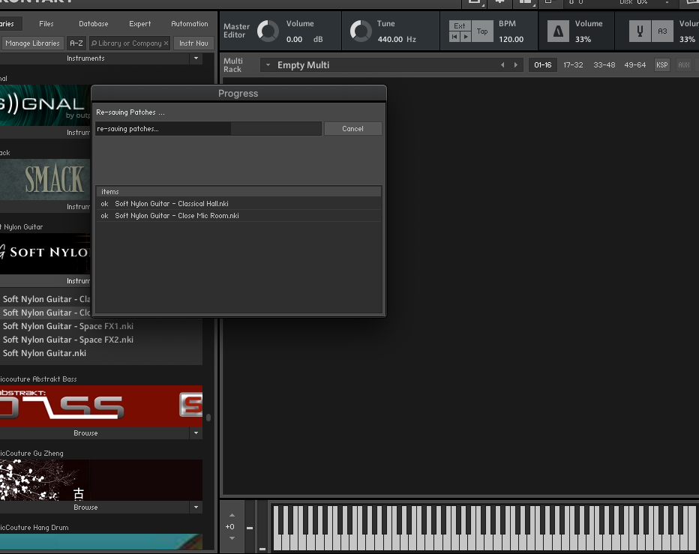Image resolution: width=699 pixels, height=554 pixels.
Task: Go to previous multi preset arrow
Action: pyautogui.click(x=502, y=65)
